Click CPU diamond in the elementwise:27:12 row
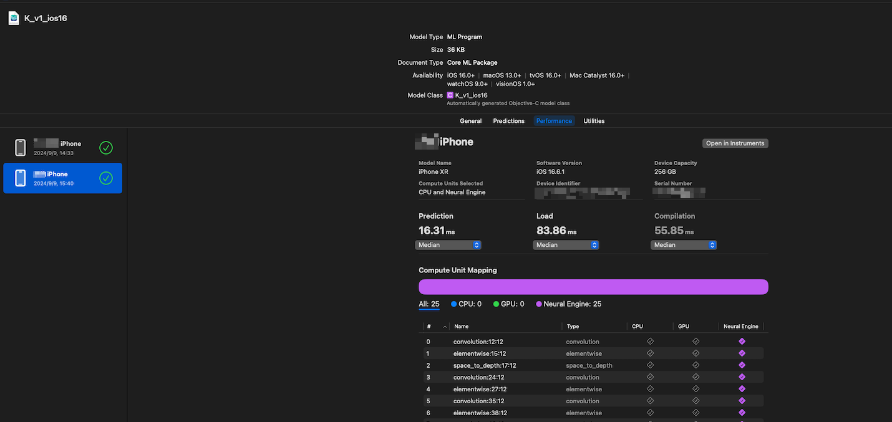Image resolution: width=892 pixels, height=422 pixels. pyautogui.click(x=650, y=389)
